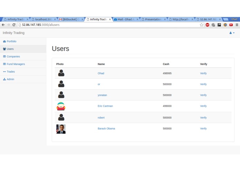Click Eric Cartman's cartoon avatar
The image size is (240, 171).
coord(61,106)
